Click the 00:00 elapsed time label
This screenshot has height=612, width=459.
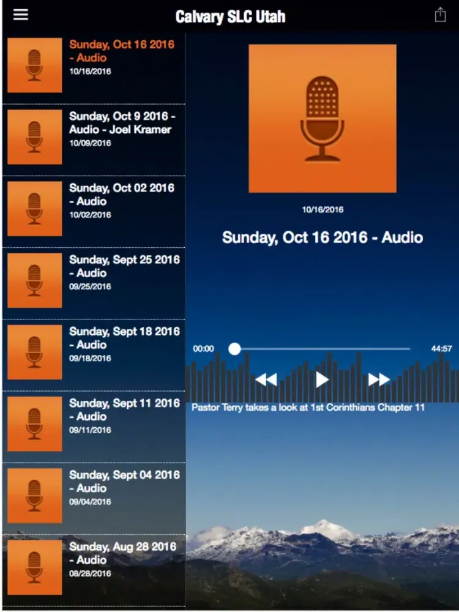tap(203, 349)
